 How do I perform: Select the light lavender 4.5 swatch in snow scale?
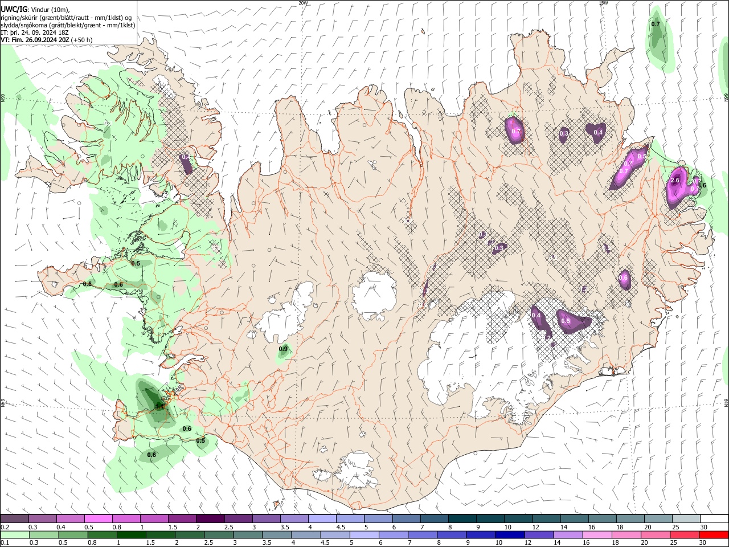350,519
